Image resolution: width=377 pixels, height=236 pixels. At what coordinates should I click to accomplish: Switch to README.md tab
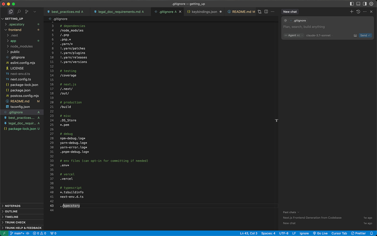pyautogui.click(x=241, y=12)
